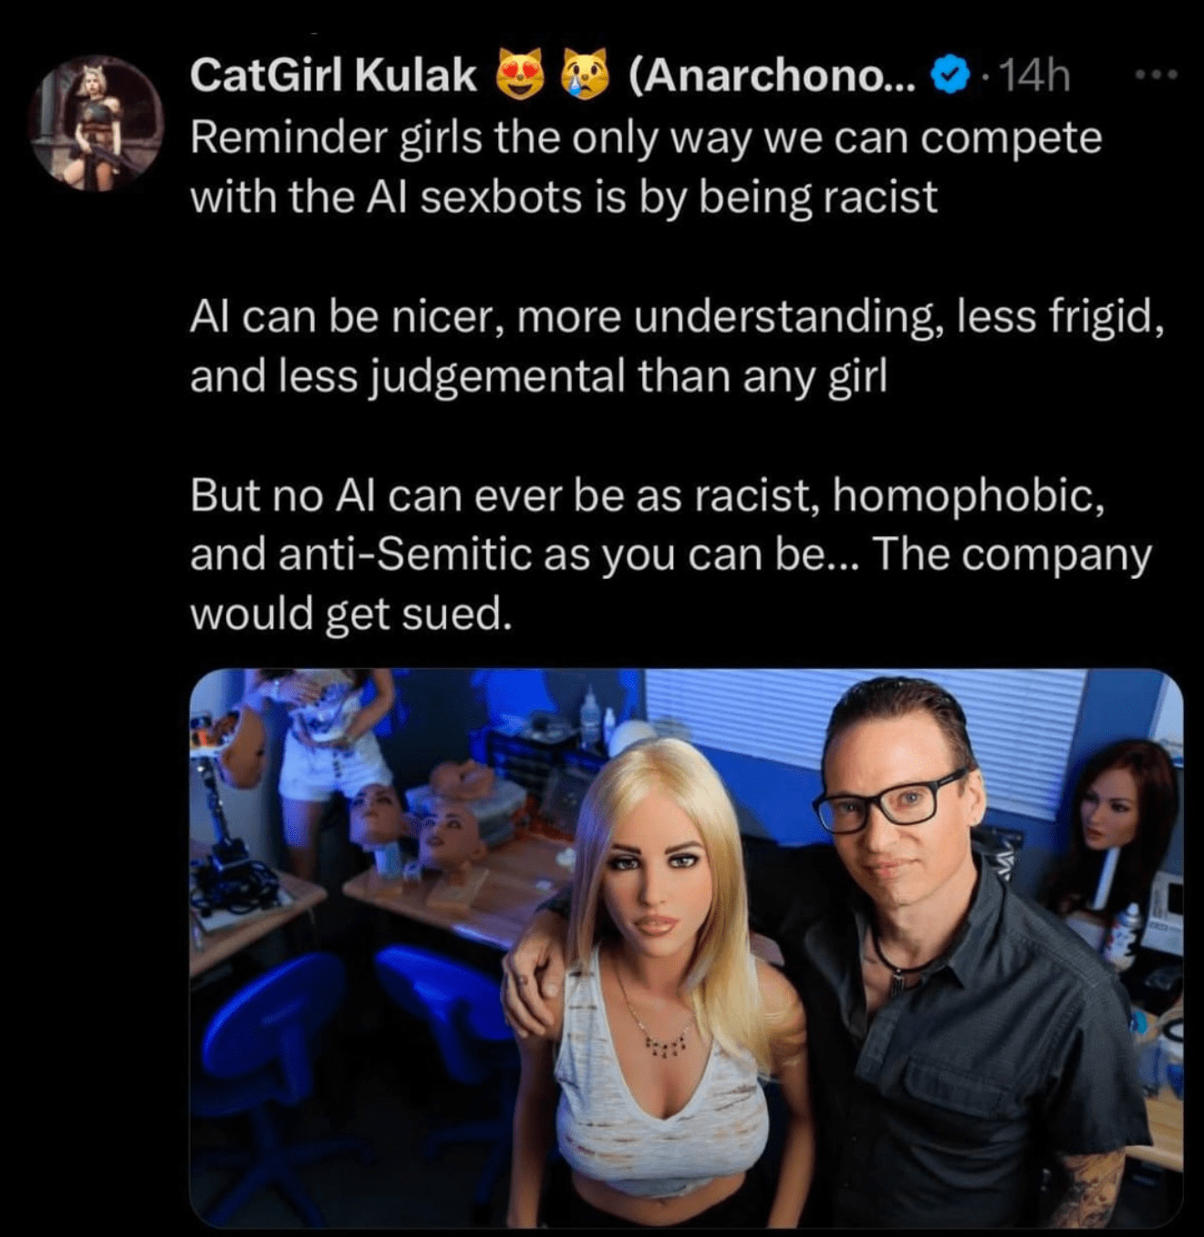Image resolution: width=1204 pixels, height=1237 pixels.
Task: Open the 14h timestamp link
Action: click(1035, 76)
